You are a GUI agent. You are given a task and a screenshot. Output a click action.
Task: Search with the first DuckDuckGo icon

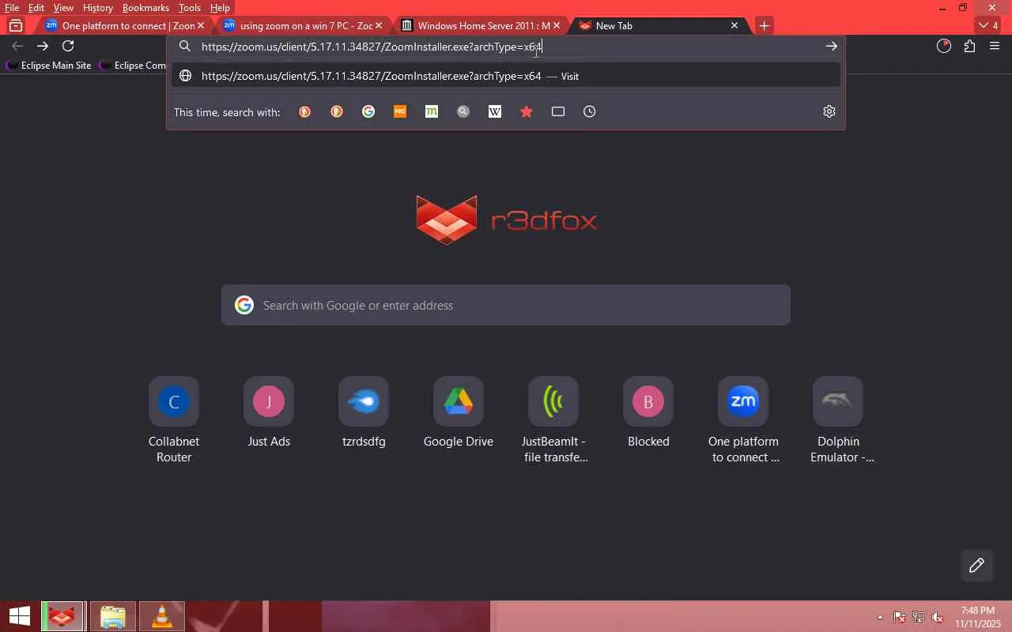click(305, 112)
